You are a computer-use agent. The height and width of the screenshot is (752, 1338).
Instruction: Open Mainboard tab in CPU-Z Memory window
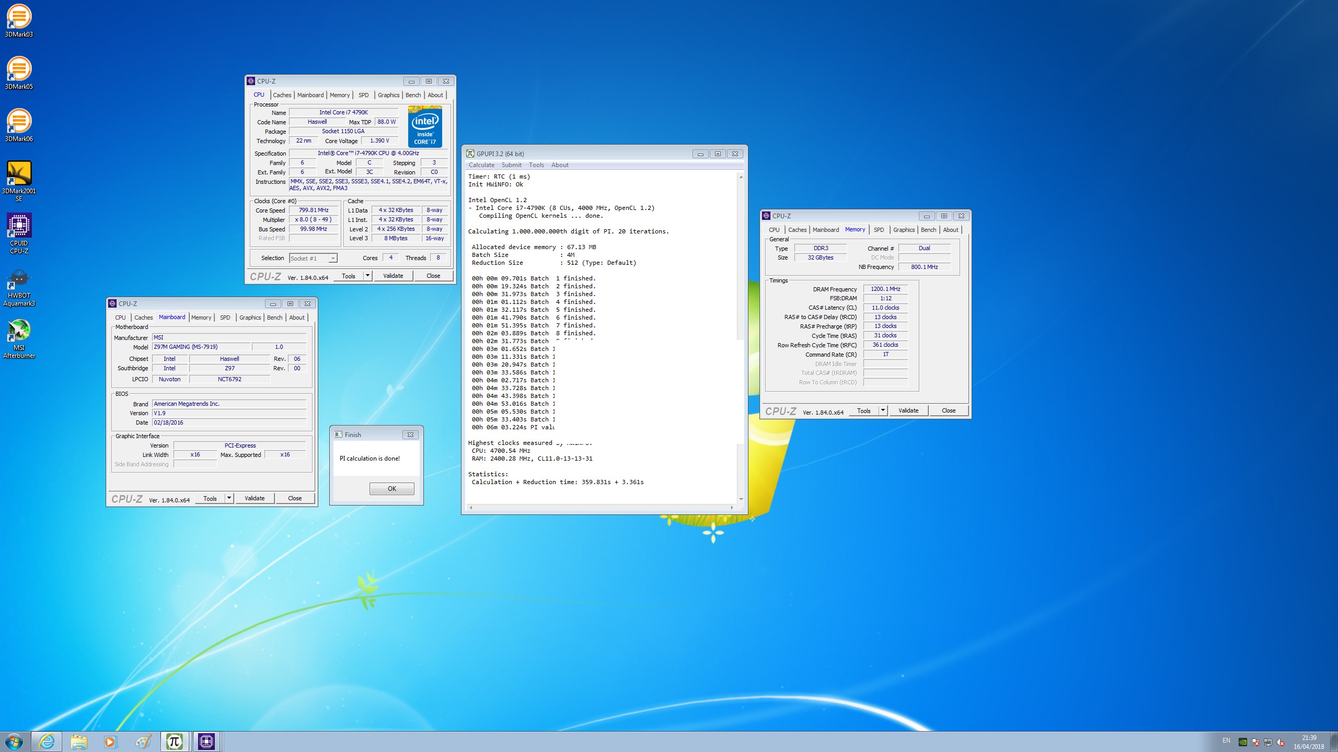point(826,230)
